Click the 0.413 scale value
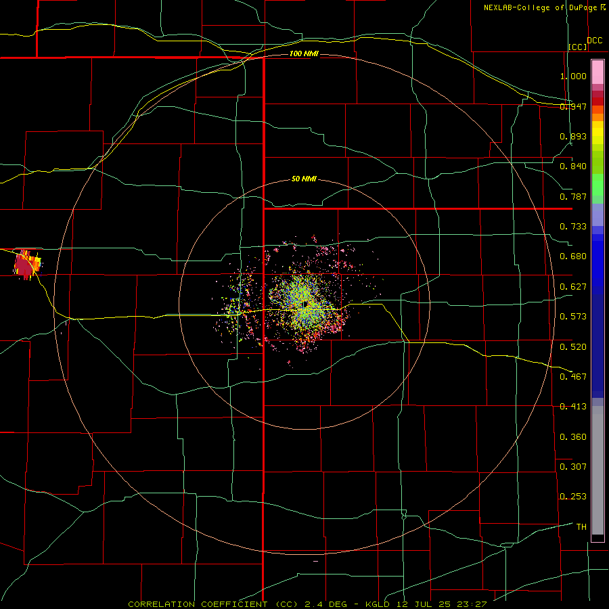Viewport: 609px width, 609px height. (x=573, y=407)
